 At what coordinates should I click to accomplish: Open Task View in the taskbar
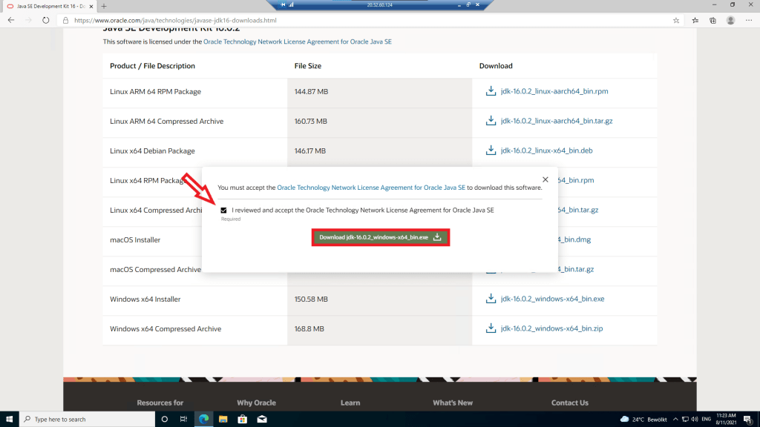[x=183, y=419]
